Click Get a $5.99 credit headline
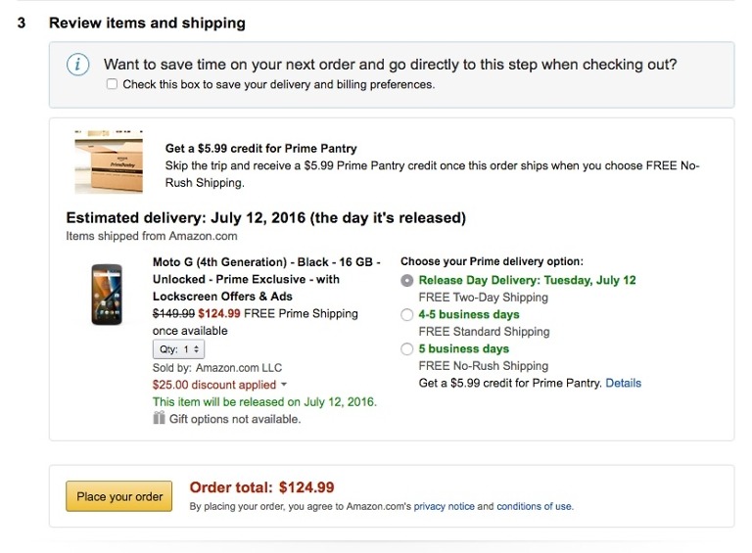The height and width of the screenshot is (553, 752). coord(260,149)
